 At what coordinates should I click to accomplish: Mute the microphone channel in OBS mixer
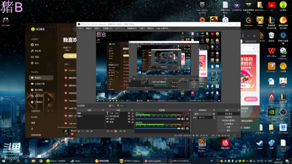(183, 119)
